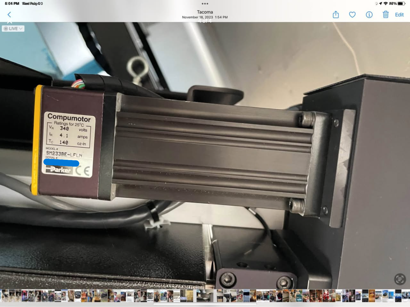Viewport: 410px width, 307px height.
Task: Tap the Tacoma location title
Action: (x=205, y=12)
